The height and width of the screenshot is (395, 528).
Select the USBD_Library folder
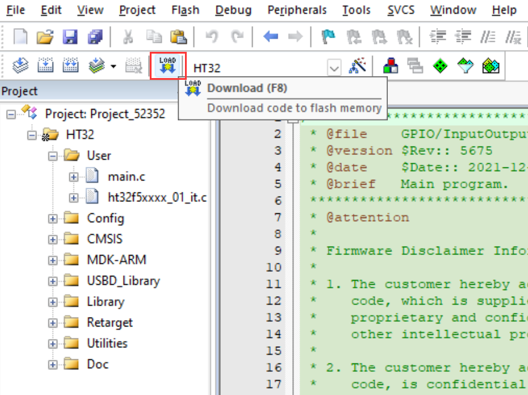pyautogui.click(x=123, y=281)
